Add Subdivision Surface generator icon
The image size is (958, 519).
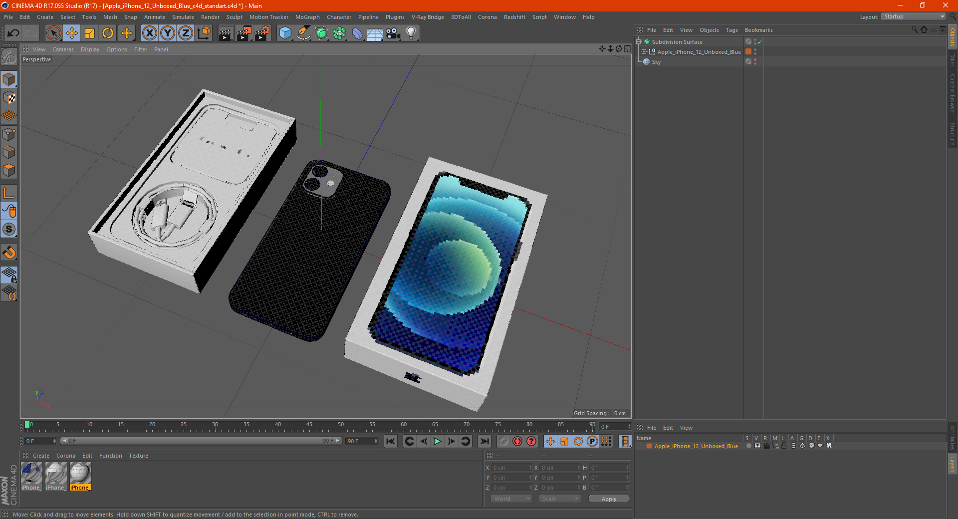coord(321,33)
